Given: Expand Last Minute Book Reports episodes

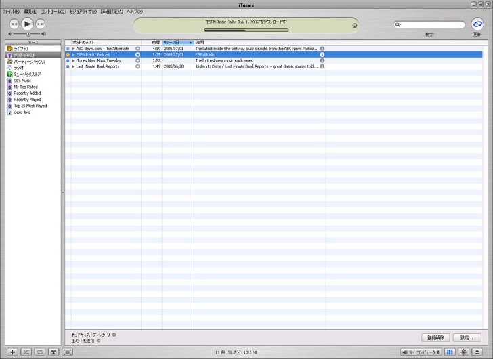Looking at the screenshot, I should (x=73, y=66).
